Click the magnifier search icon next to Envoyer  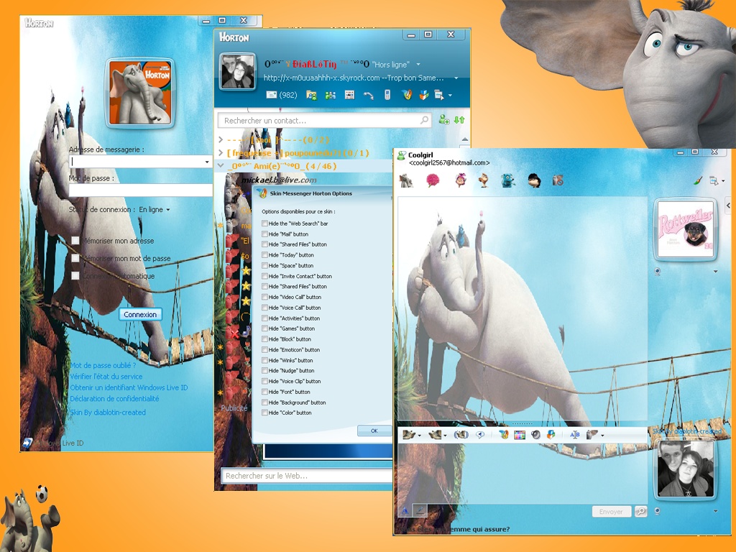(640, 511)
